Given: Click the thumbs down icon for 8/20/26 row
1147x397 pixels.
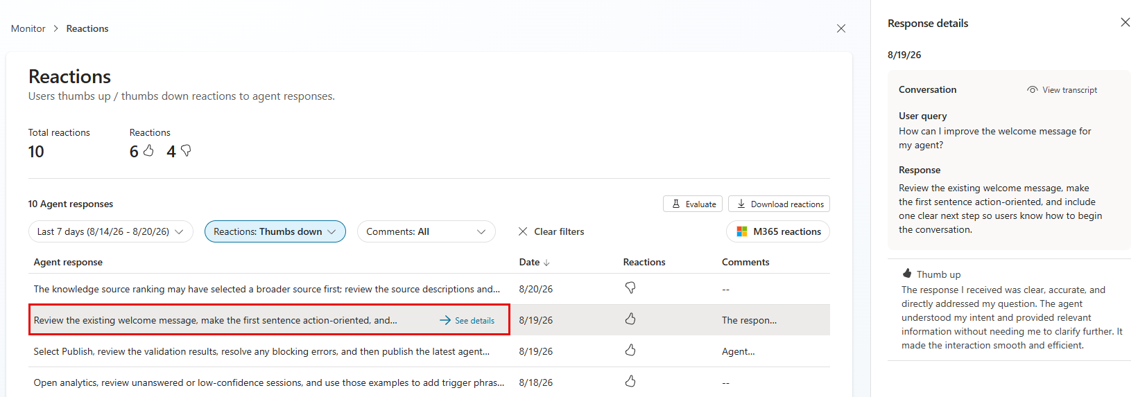Looking at the screenshot, I should tap(630, 288).
